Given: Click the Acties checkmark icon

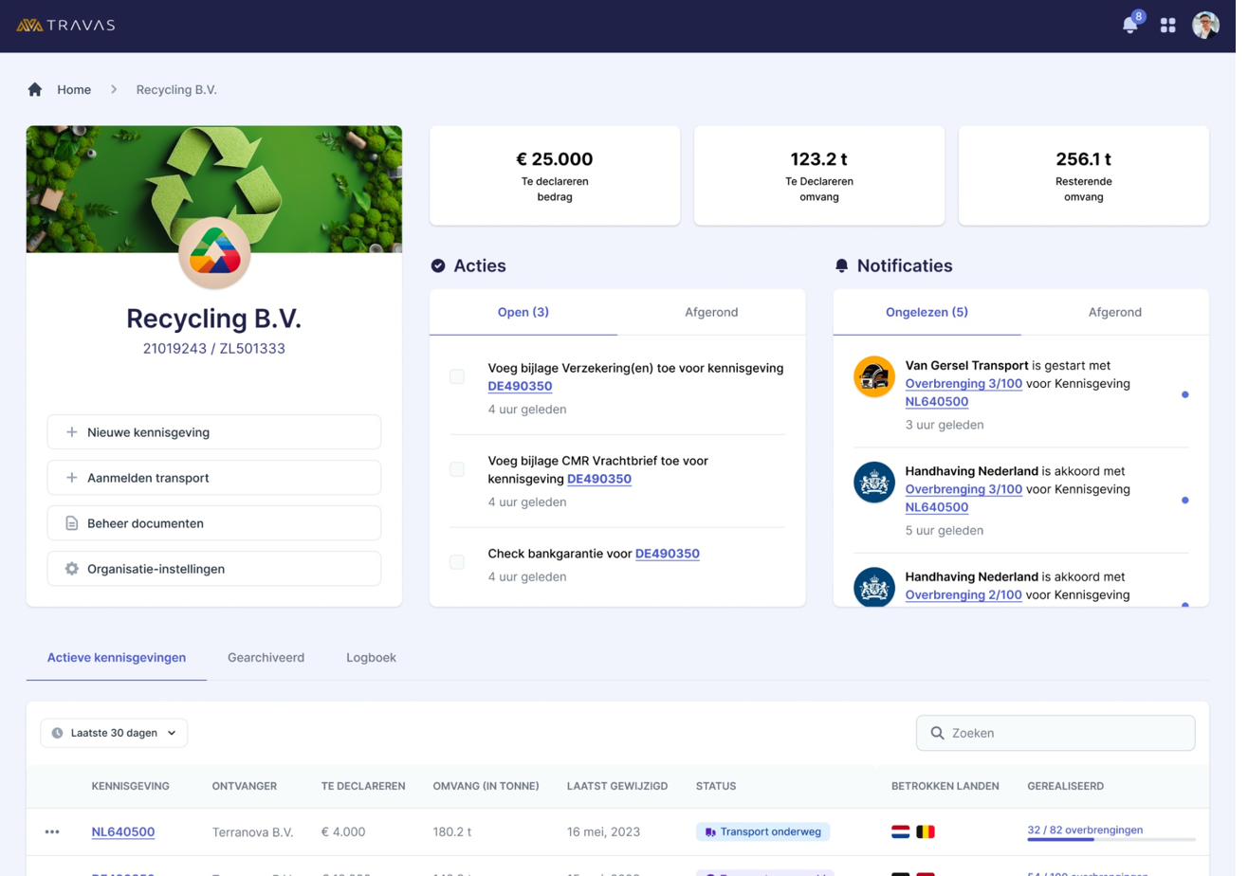Looking at the screenshot, I should (x=442, y=268).
